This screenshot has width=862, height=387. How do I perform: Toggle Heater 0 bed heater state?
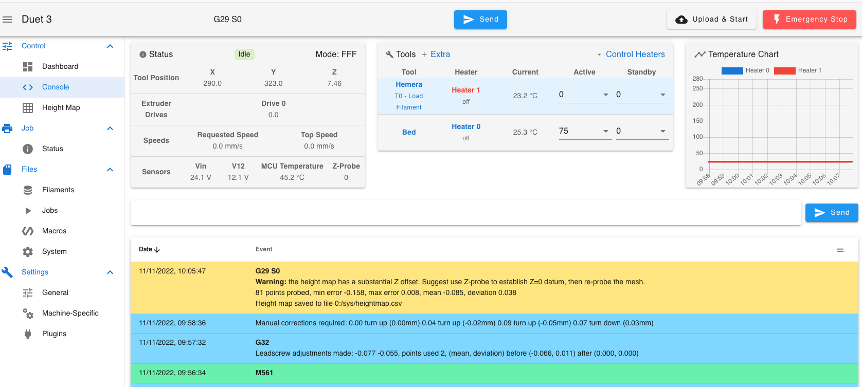pos(466,127)
